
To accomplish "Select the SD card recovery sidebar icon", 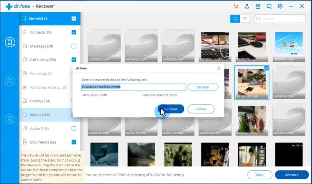I will (x=10, y=81).
